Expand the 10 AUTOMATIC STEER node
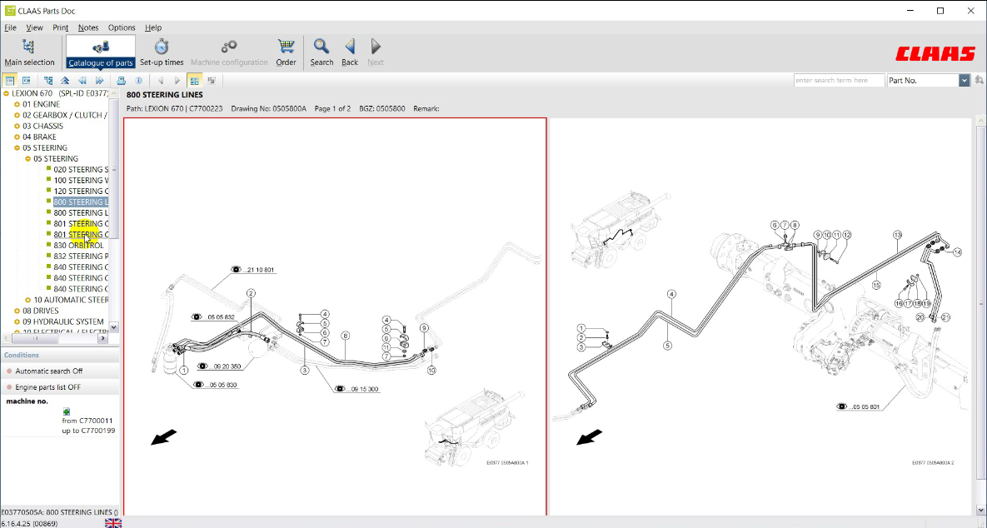The width and height of the screenshot is (987, 528). tap(27, 300)
